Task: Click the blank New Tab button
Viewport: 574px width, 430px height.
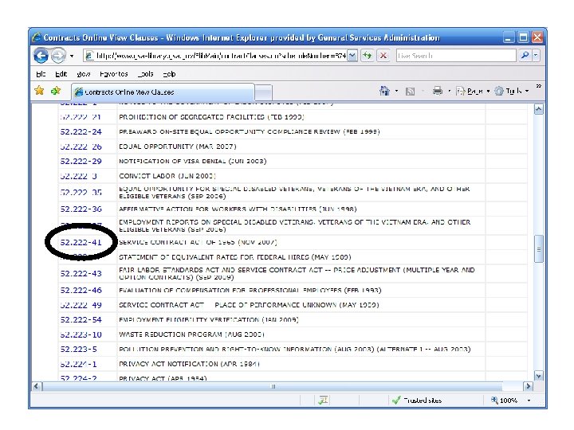Action: pos(263,92)
